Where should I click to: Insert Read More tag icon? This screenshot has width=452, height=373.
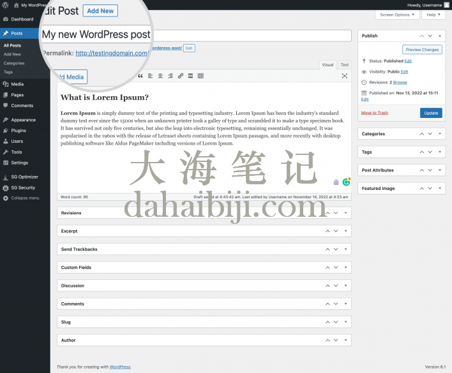pyautogui.click(x=190, y=76)
